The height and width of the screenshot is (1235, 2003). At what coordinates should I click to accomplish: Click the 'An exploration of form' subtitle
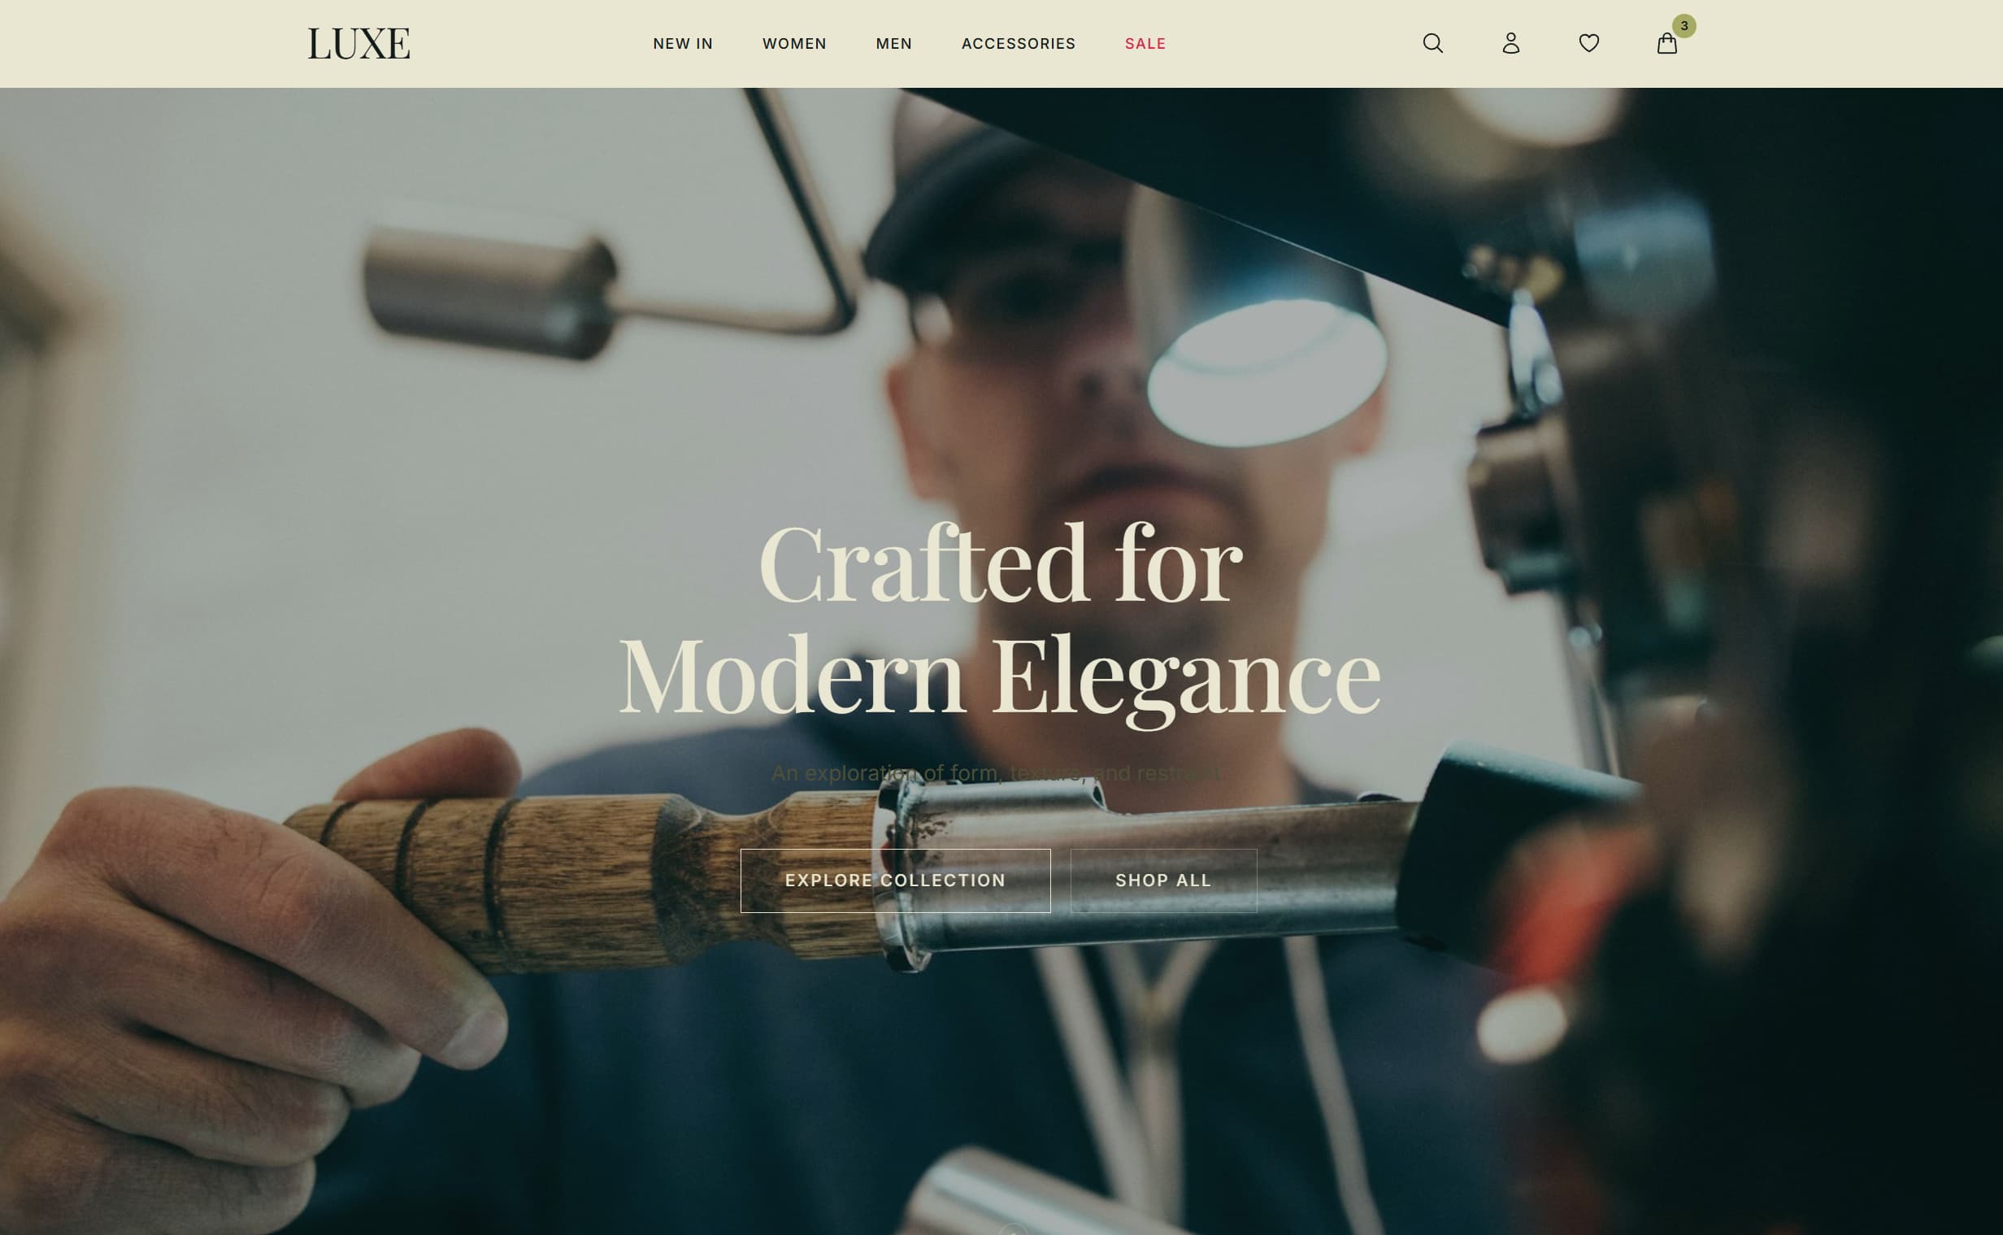[x=996, y=772]
